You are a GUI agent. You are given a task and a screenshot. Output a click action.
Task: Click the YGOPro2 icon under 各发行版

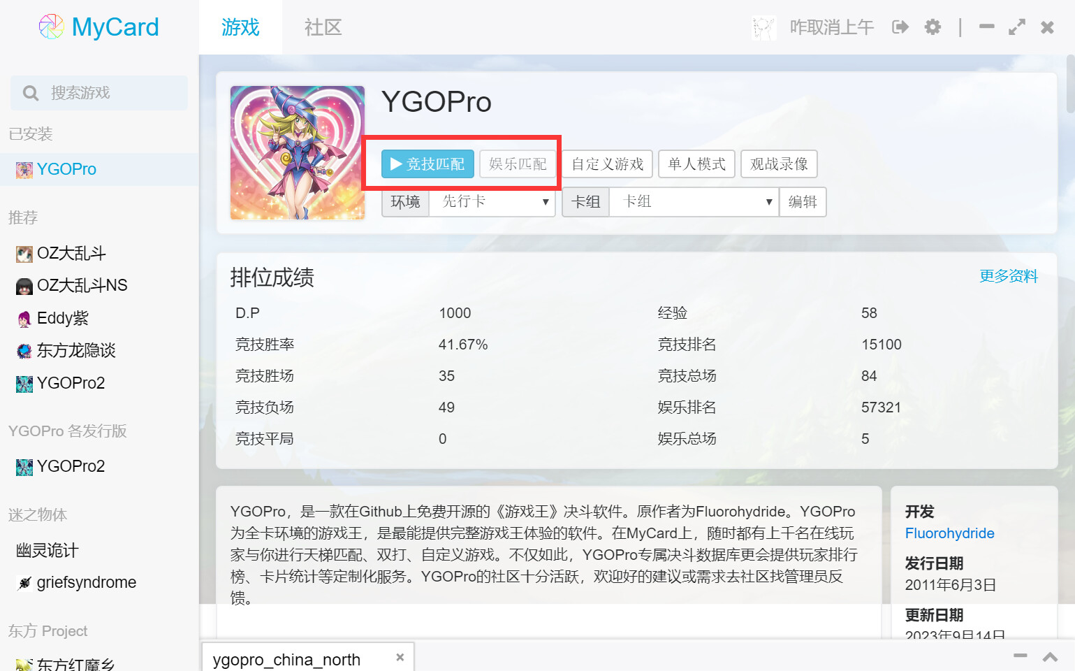click(x=24, y=467)
